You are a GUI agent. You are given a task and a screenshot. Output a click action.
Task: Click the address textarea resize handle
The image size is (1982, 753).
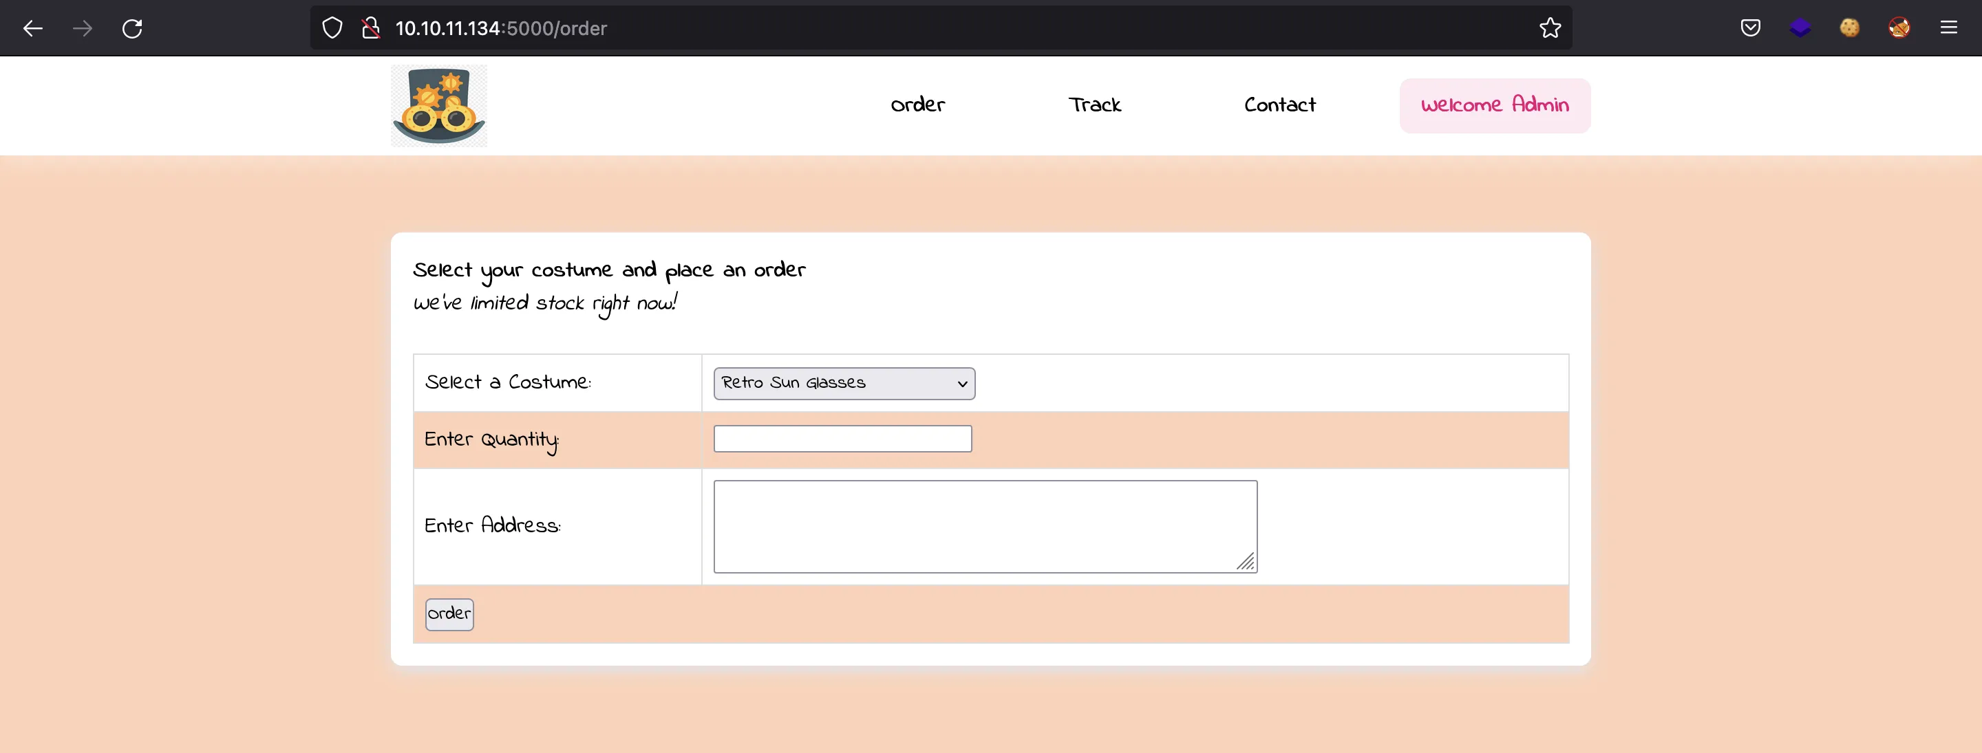click(x=1246, y=563)
